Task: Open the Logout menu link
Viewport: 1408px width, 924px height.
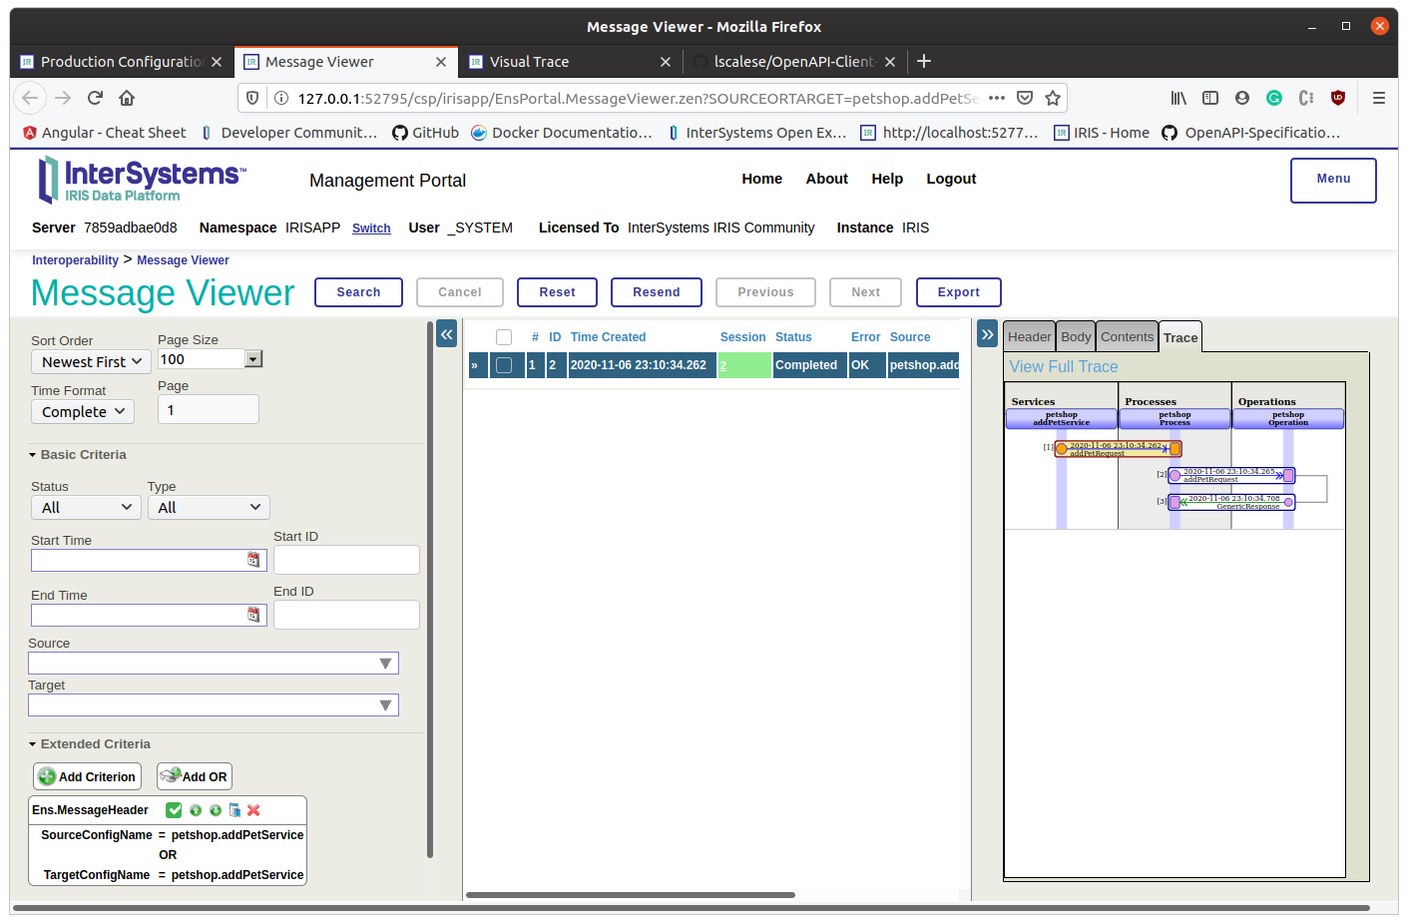Action: pyautogui.click(x=951, y=179)
